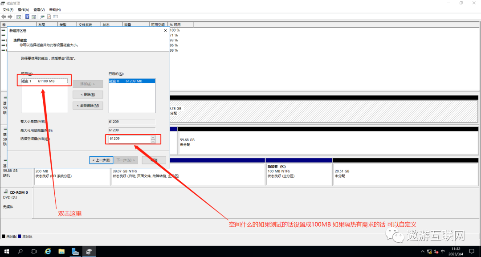The width and height of the screenshot is (481, 257).
Task: Click the Back arrow toolbar icon
Action: click(4, 16)
